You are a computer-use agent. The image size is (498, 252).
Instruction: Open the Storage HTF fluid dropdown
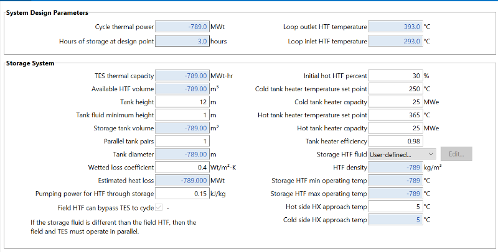[x=402, y=154]
